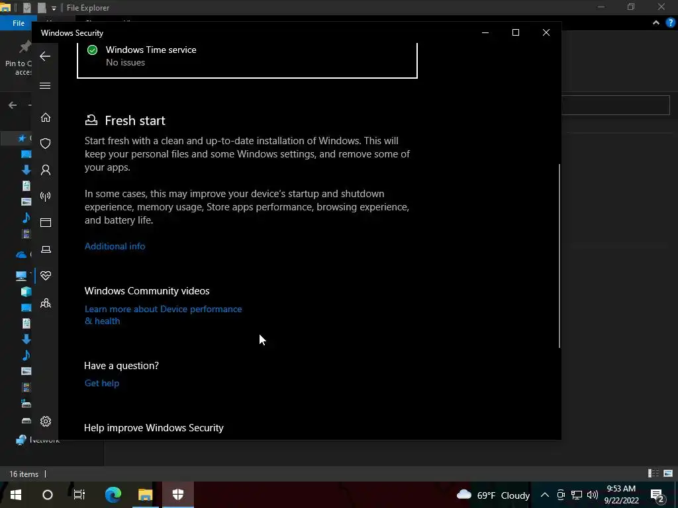Open File Explorer quick access toolbar dropdown arrow
Screen dimensions: 678x508
click(x=54, y=8)
